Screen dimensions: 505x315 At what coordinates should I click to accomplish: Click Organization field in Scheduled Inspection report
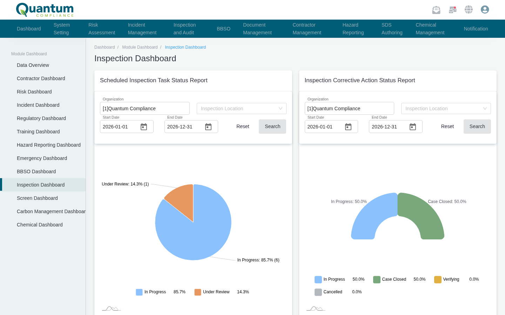pos(145,108)
